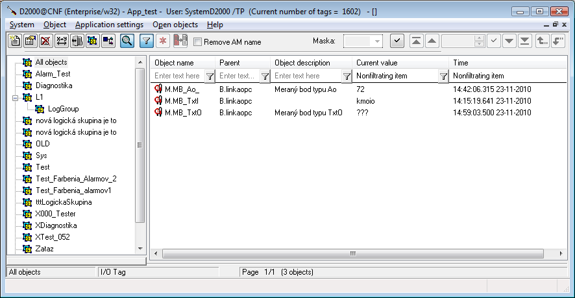Image resolution: width=575 pixels, height=298 pixels.
Task: Open the Maska dropdown list
Action: (377, 41)
